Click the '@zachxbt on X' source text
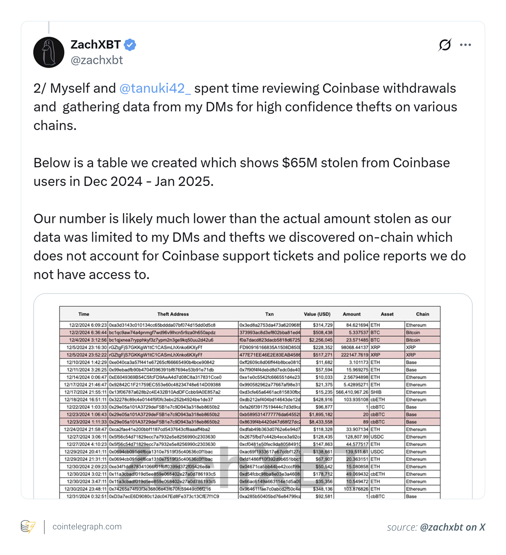 [x=452, y=527]
